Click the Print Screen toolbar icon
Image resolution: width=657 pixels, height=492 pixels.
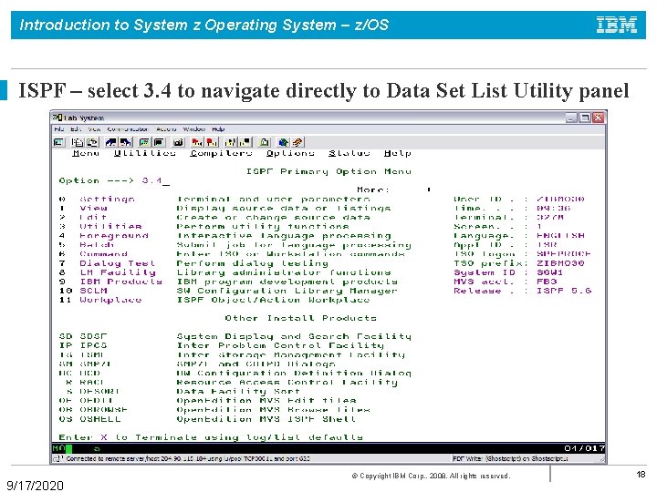pos(58,142)
